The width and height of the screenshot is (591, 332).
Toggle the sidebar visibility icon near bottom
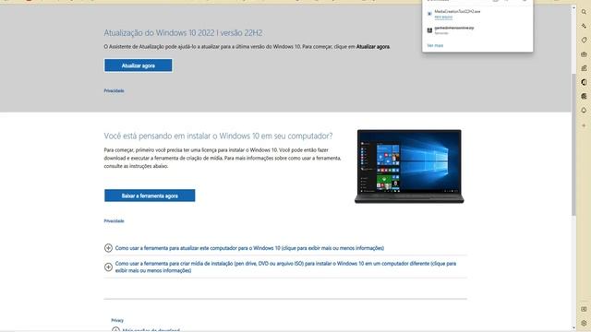point(584,309)
